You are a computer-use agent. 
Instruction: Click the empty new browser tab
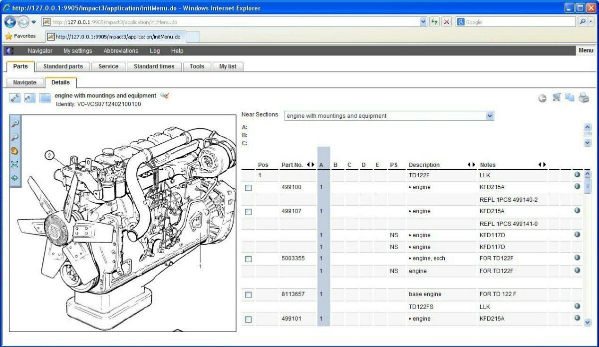pos(193,36)
